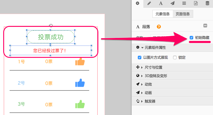The height and width of the screenshot is (115, 213).
Task: Open the text 'A' tab icon
Action: click(161, 3)
